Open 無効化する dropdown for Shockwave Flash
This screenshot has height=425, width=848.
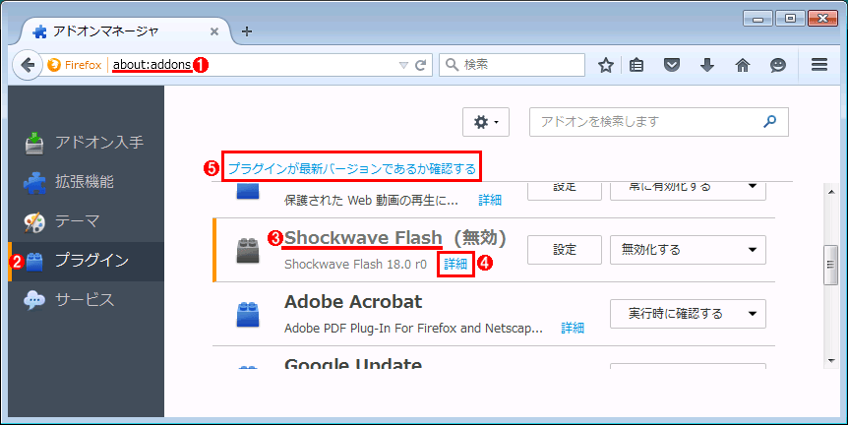[x=688, y=250]
